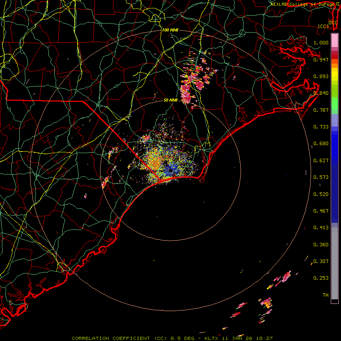Click the 0.253 legend value

point(321,278)
